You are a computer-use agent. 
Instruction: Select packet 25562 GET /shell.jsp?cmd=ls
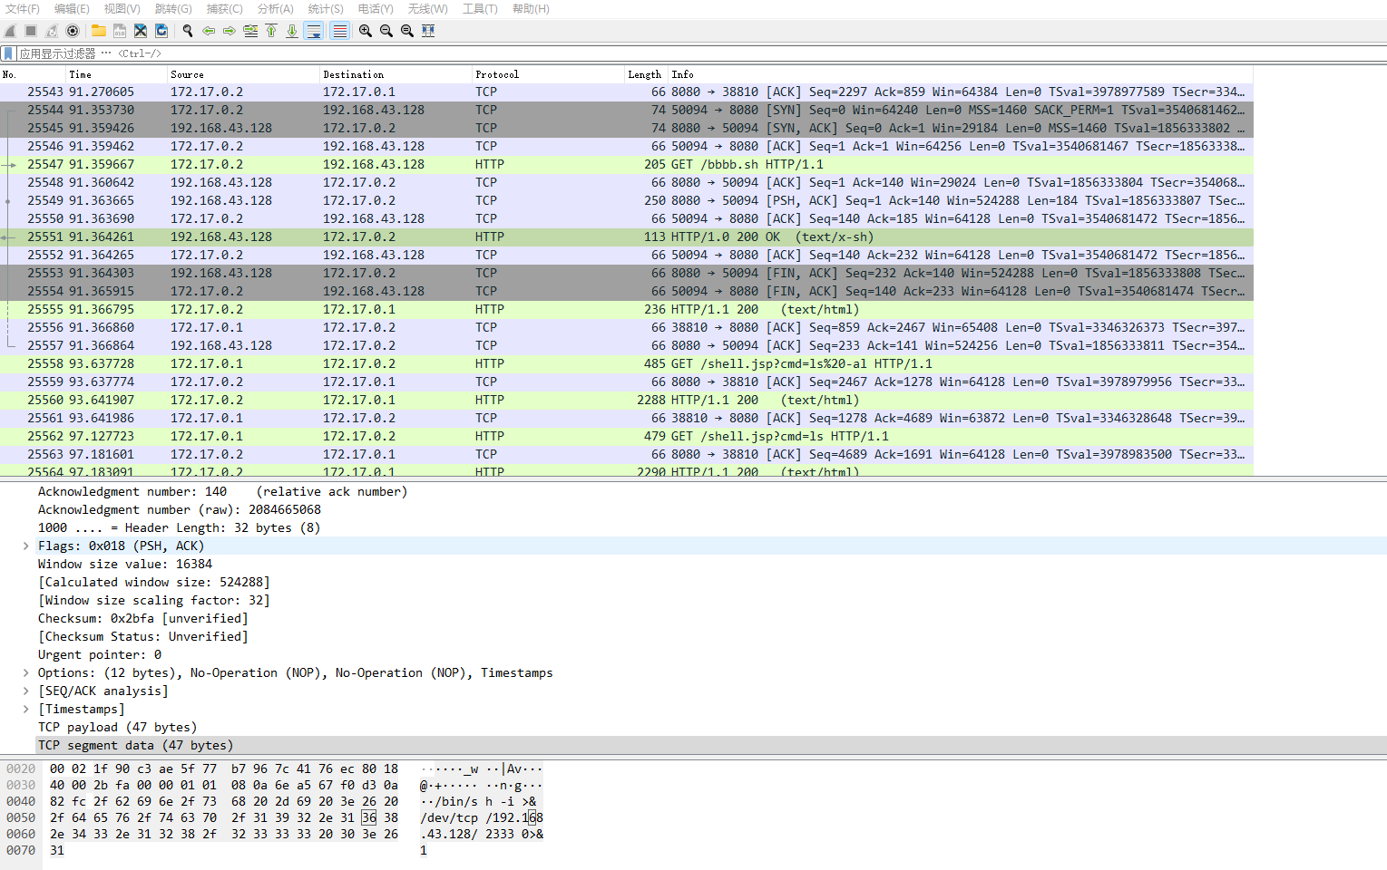(x=626, y=436)
